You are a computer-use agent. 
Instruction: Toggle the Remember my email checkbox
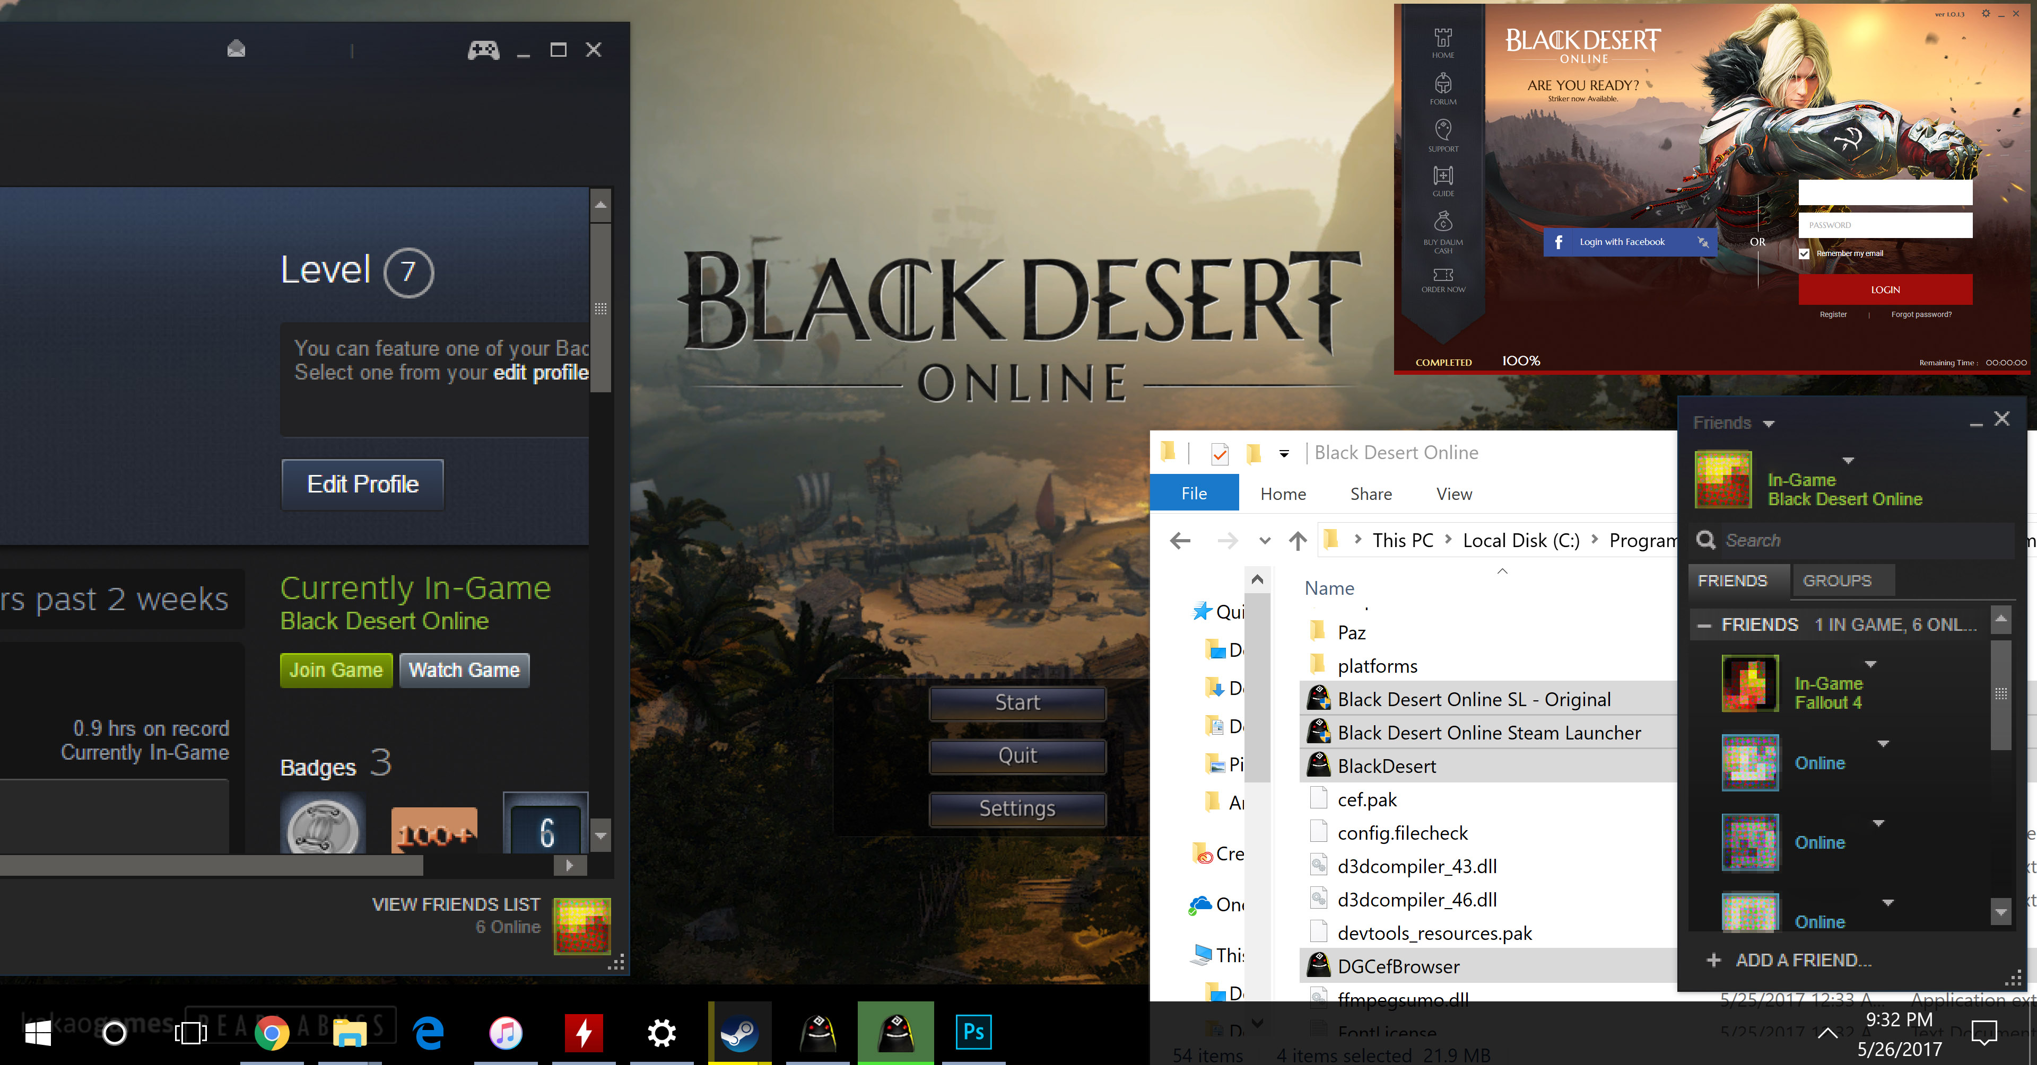(1805, 253)
